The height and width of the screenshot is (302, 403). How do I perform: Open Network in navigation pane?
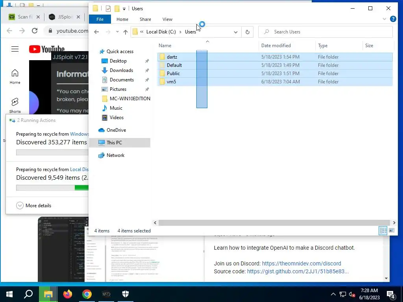[x=115, y=155]
